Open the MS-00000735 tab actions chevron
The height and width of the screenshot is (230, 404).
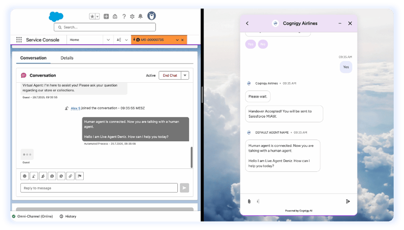[x=177, y=40]
